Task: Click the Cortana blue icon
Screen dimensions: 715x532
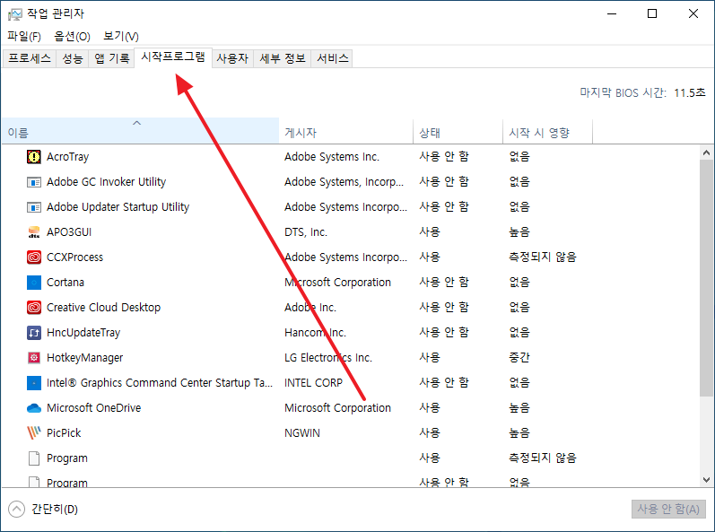Action: (x=34, y=283)
